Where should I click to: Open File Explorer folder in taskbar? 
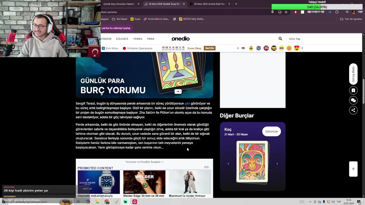coord(97,202)
